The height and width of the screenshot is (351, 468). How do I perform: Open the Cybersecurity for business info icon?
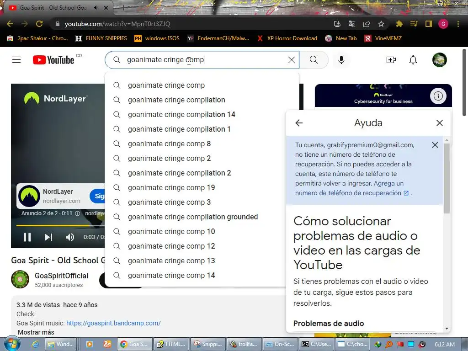pos(438,96)
